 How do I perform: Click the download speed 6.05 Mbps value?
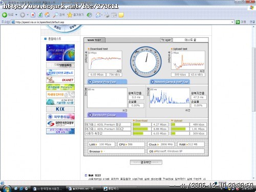pos(97,75)
